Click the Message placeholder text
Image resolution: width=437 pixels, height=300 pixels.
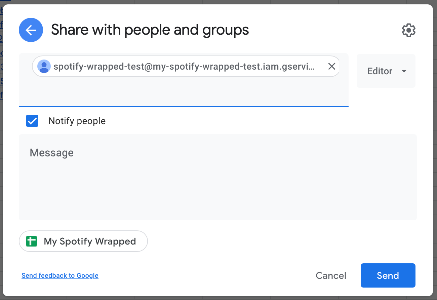pyautogui.click(x=51, y=153)
